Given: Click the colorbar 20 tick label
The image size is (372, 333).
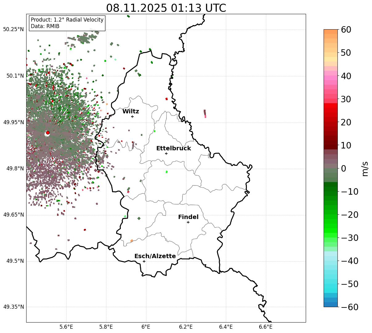Looking at the screenshot, I should point(346,122).
